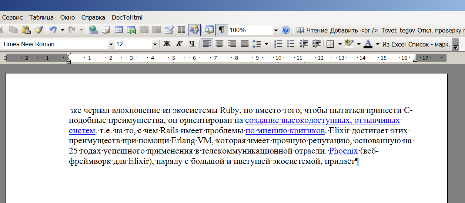Click the Phoenix hyperlink in the text

[343, 151]
